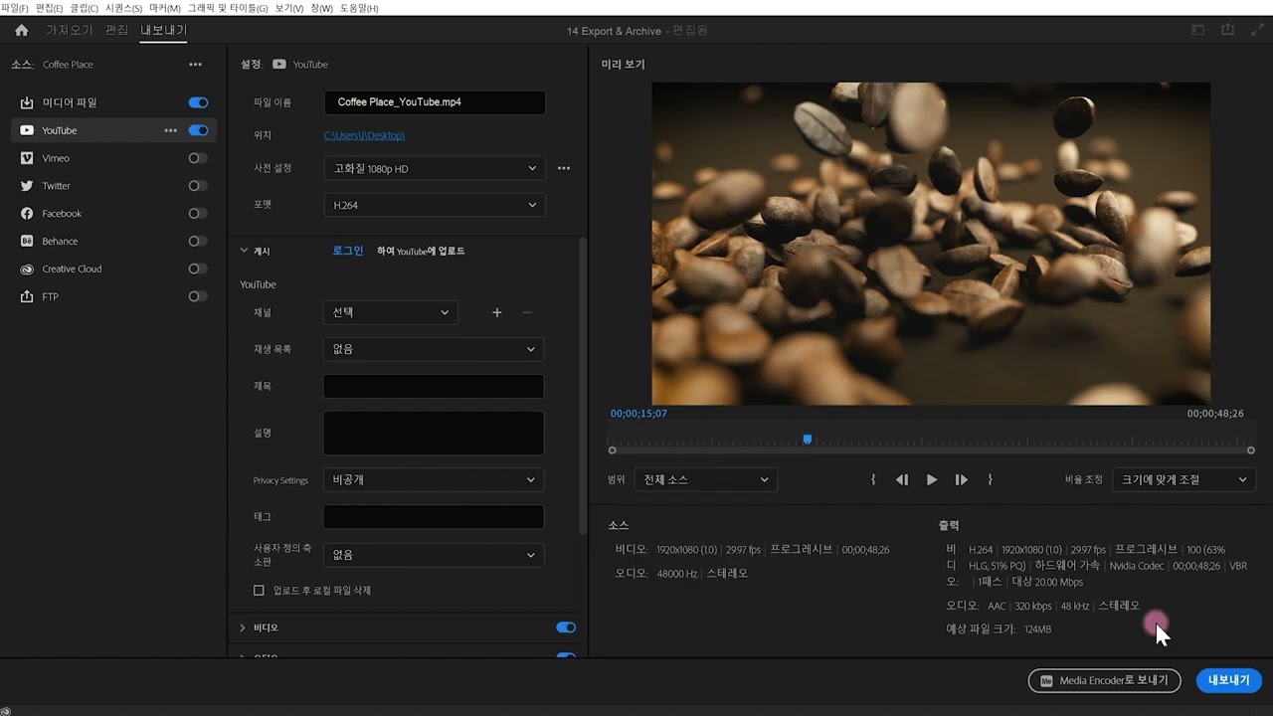The height and width of the screenshot is (716, 1273).
Task: Disable the YouTube export toggle
Action: point(197,130)
